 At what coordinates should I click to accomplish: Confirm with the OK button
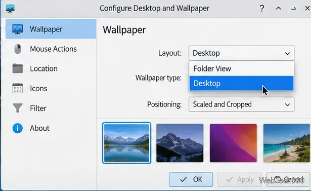pyautogui.click(x=191, y=179)
